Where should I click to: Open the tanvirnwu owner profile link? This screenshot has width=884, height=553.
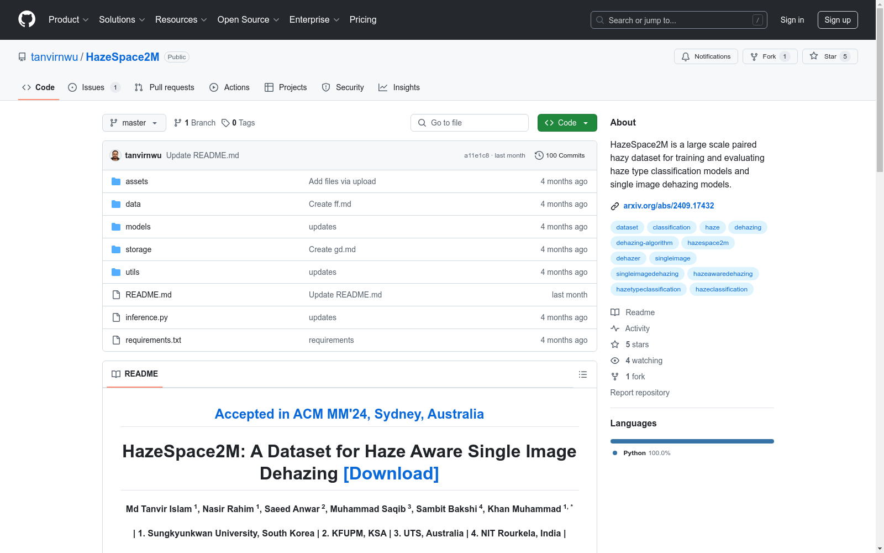55,57
